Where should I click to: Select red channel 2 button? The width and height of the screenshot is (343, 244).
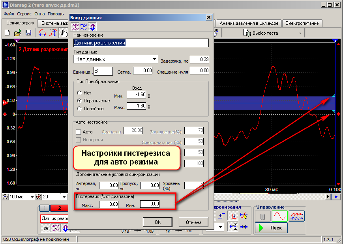click(x=60, y=208)
